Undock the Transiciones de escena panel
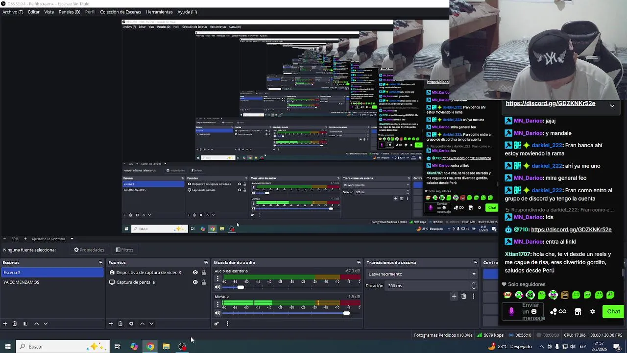 click(475, 263)
